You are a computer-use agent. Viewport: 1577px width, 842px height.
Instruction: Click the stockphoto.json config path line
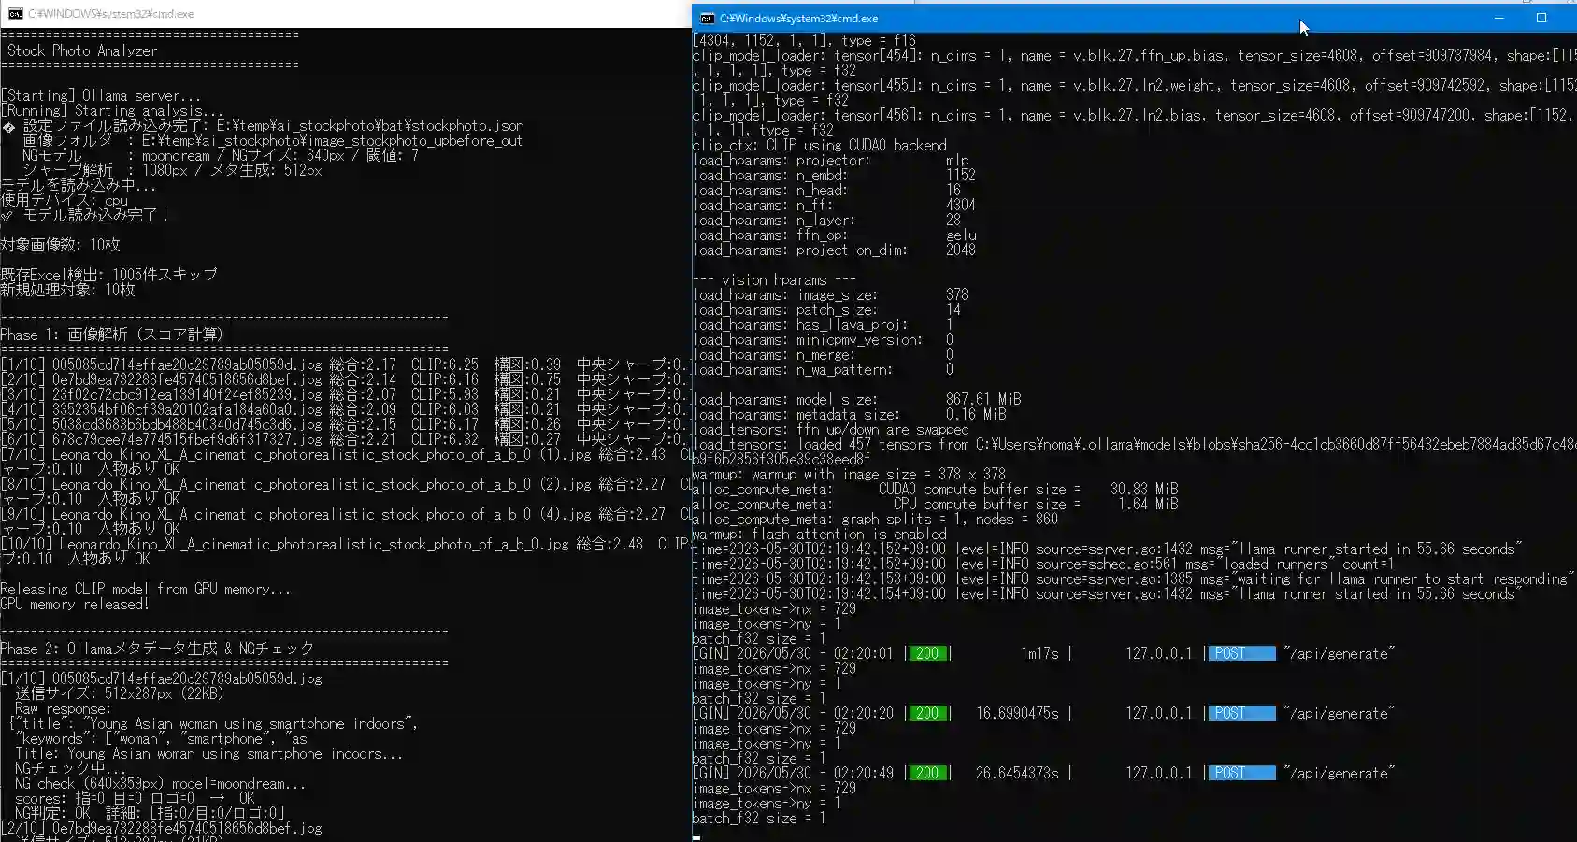264,125
